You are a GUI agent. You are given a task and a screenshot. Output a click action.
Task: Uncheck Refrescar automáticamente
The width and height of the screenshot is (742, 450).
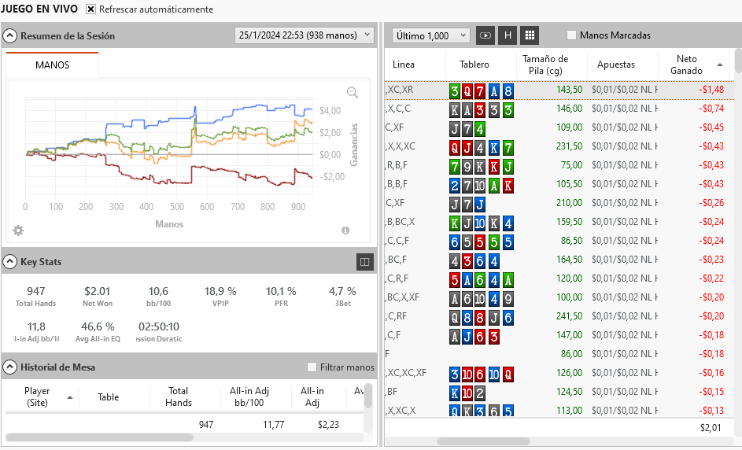[90, 9]
